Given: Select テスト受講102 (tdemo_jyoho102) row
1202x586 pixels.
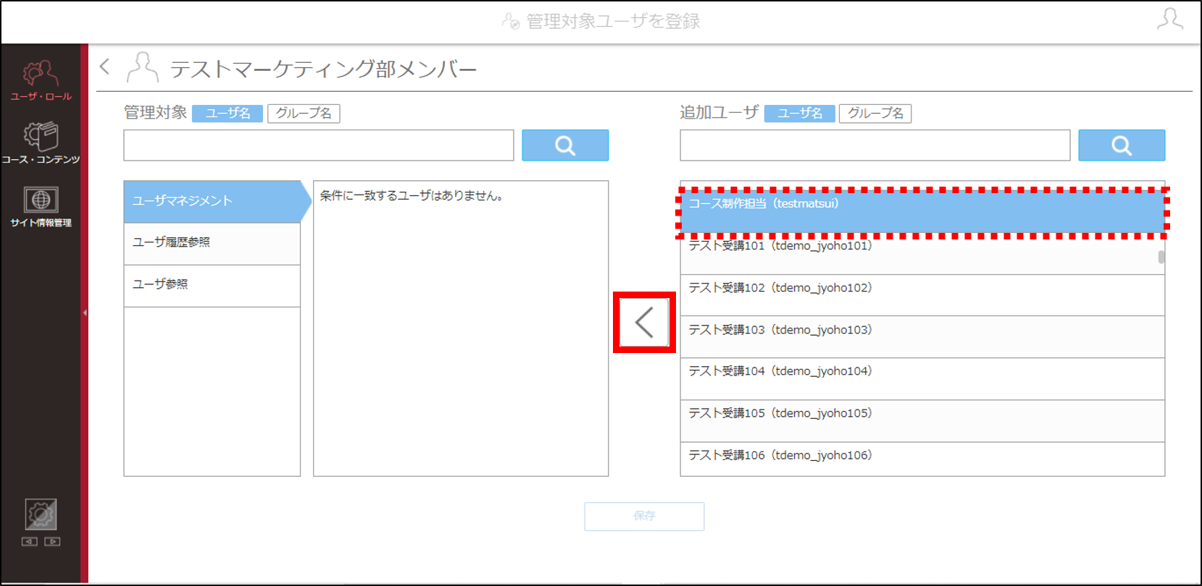Looking at the screenshot, I should [x=922, y=295].
